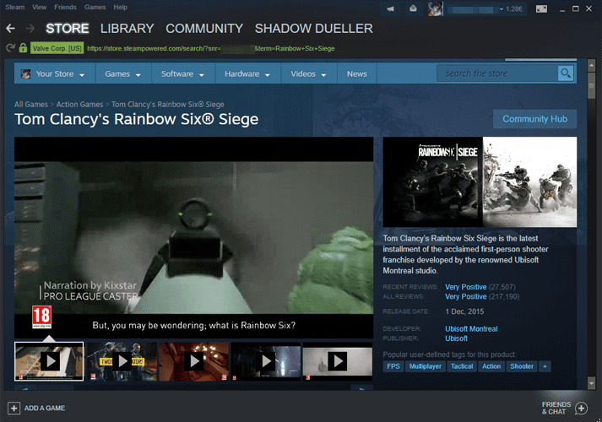602x422 pixels.
Task: Open announcements megaphone icon
Action: [390, 8]
